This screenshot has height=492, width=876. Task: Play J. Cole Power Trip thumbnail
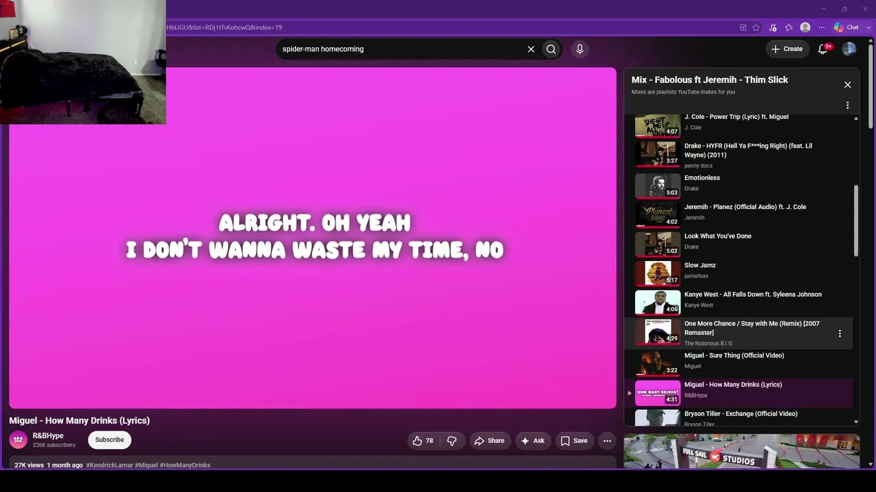click(x=658, y=125)
